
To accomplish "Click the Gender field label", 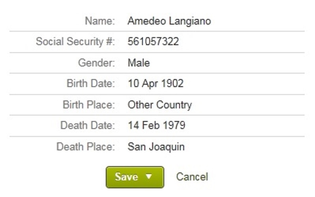I will point(96,63).
